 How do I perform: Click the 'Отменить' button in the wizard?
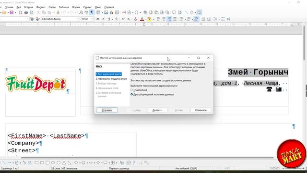(x=201, y=110)
